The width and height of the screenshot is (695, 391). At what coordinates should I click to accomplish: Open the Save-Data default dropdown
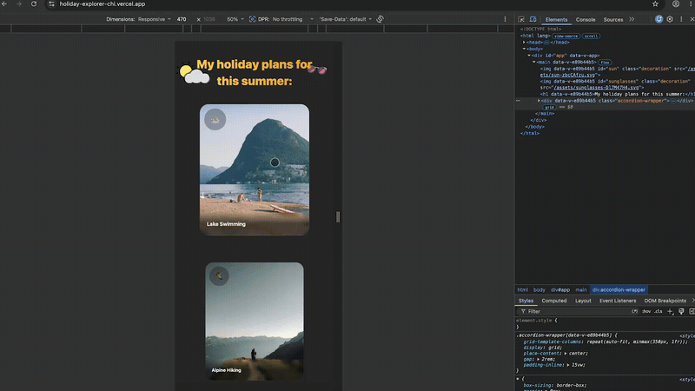pyautogui.click(x=345, y=19)
